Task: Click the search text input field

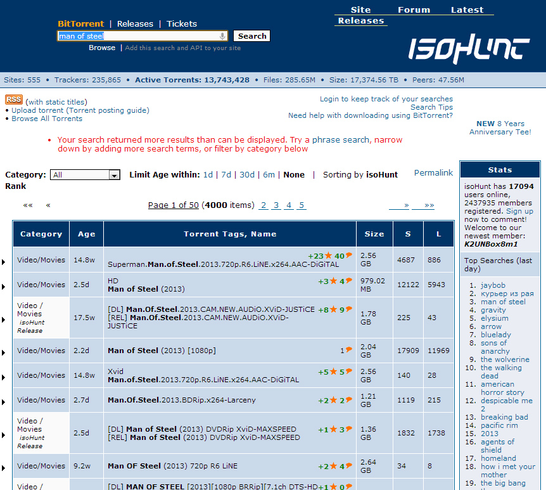Action: 137,36
